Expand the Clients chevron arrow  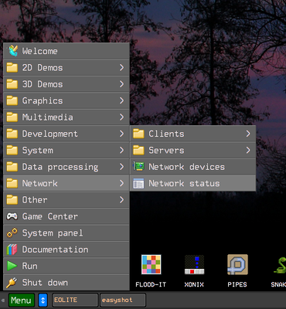248,134
